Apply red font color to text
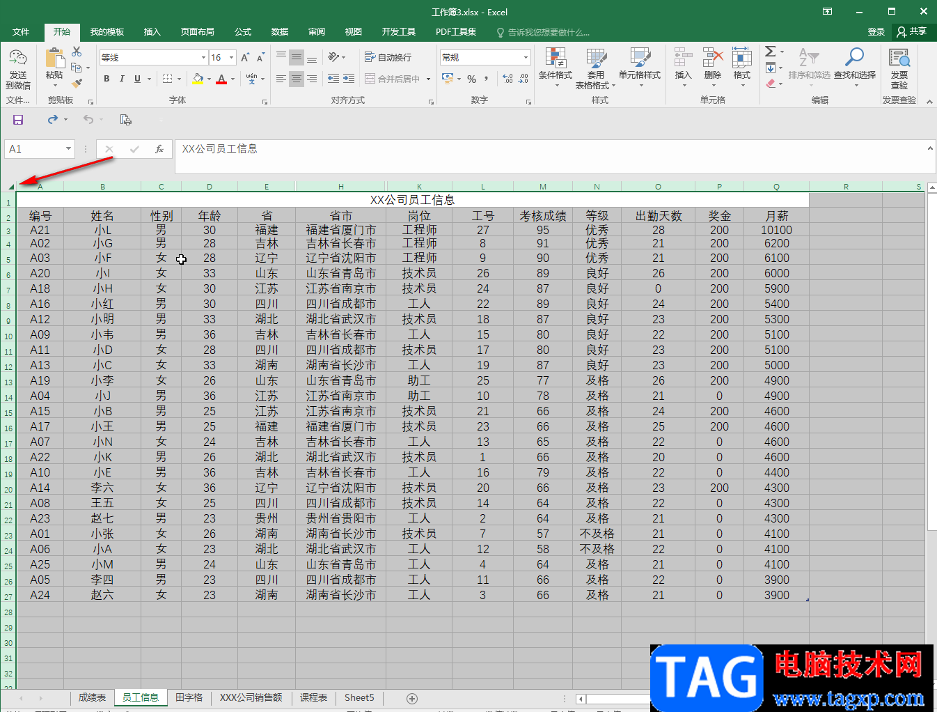 221,79
